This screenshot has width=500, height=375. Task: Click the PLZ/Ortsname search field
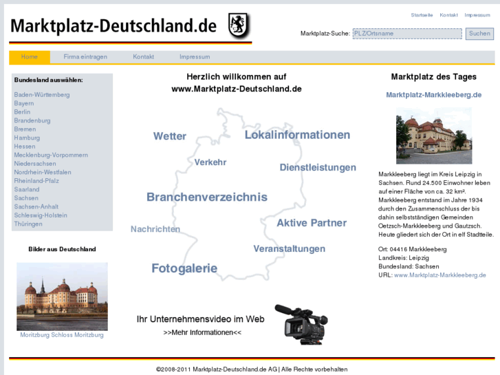(x=407, y=34)
